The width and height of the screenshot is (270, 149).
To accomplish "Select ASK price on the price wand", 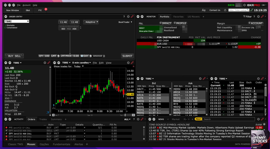I will click(74, 29).
